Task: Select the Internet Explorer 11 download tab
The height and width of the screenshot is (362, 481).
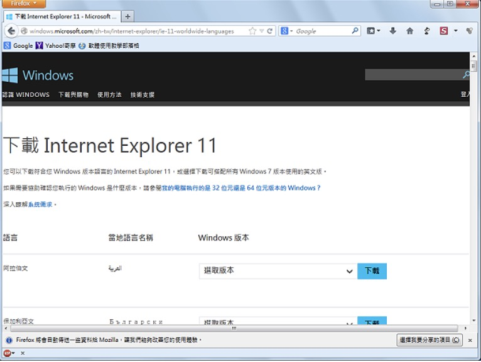Action: [x=62, y=16]
